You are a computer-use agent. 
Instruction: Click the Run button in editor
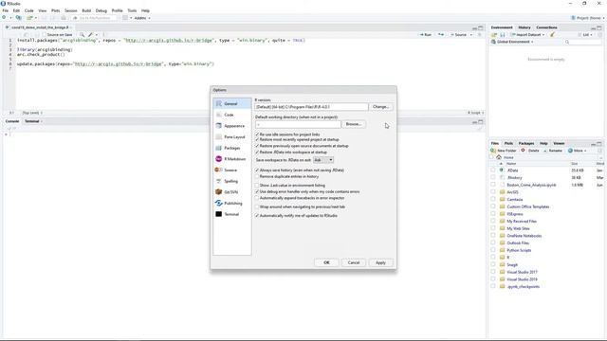click(426, 35)
